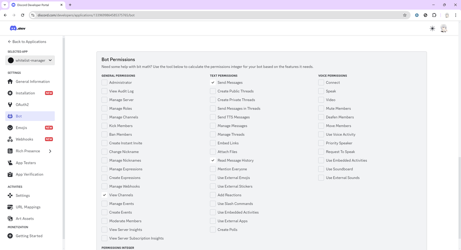Click the Discord .dev logo
Viewport: 461px width, 250px height.
18,28
